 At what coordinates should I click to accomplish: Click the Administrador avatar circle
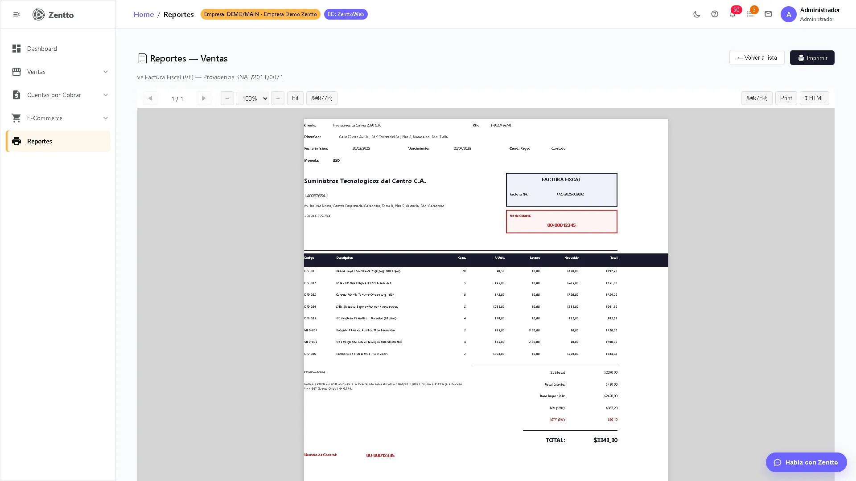click(789, 14)
